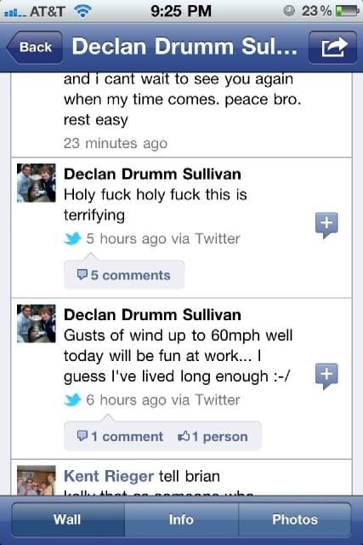
Task: Go back using the Back button
Action: click(34, 48)
